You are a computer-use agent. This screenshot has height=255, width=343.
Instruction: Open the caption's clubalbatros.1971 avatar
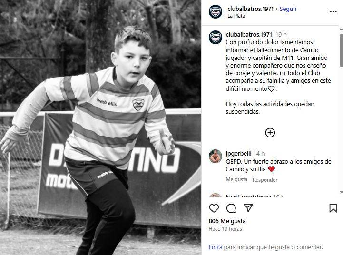pyautogui.click(x=216, y=38)
